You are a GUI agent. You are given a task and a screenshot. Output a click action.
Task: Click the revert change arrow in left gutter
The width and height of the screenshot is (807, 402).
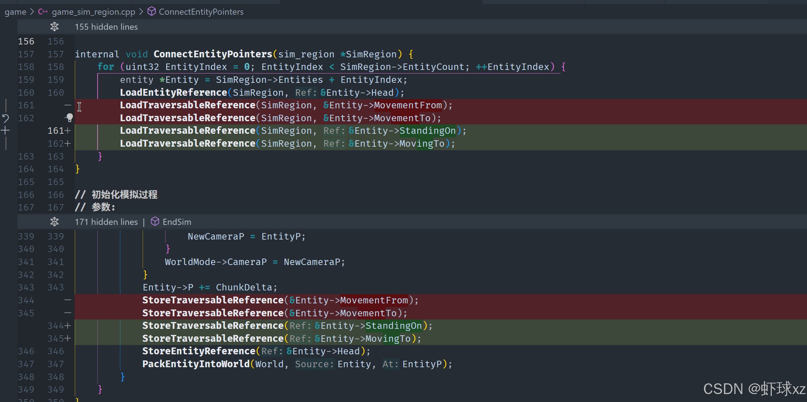tap(5, 118)
